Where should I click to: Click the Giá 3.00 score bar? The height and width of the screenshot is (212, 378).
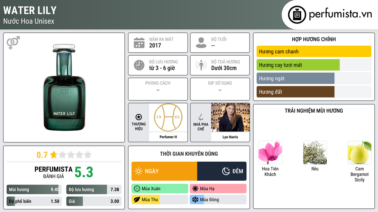(94, 201)
